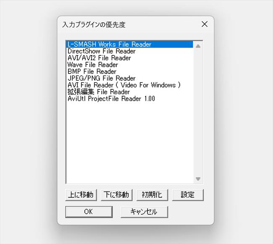Click the scrollbar up arrow
273x244 pixels.
click(x=198, y=45)
